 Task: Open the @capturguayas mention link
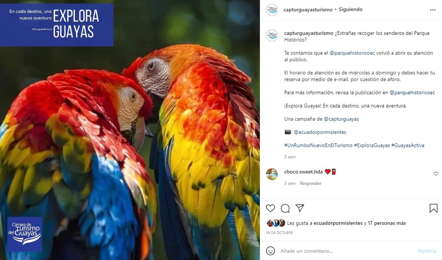click(x=341, y=119)
